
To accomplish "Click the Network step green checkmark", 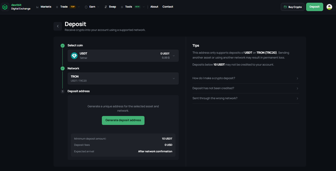I will click(x=62, y=68).
